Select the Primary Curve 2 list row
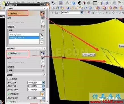The height and width of the screenshot is (104, 124). (24, 38)
